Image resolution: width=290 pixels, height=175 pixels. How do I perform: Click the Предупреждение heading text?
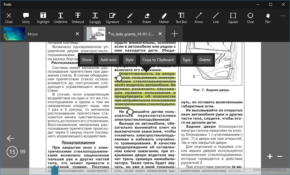[78, 142]
